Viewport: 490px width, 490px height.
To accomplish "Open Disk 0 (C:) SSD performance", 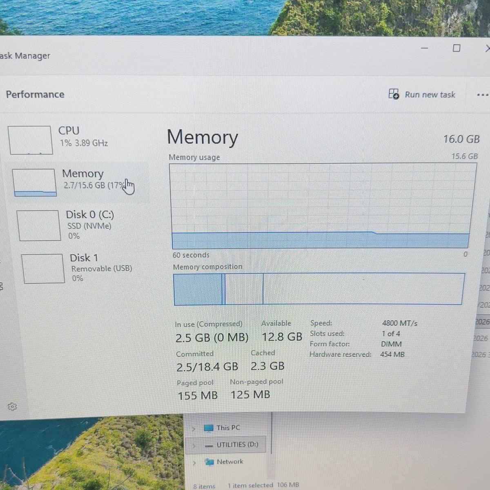I will (x=82, y=225).
